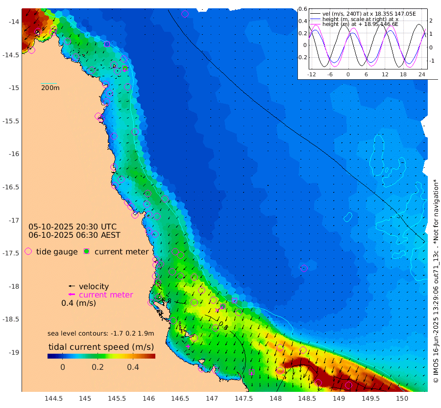Click the '200m' contour label
Image resolution: width=441 pixels, height=408 pixels.
coord(50,88)
